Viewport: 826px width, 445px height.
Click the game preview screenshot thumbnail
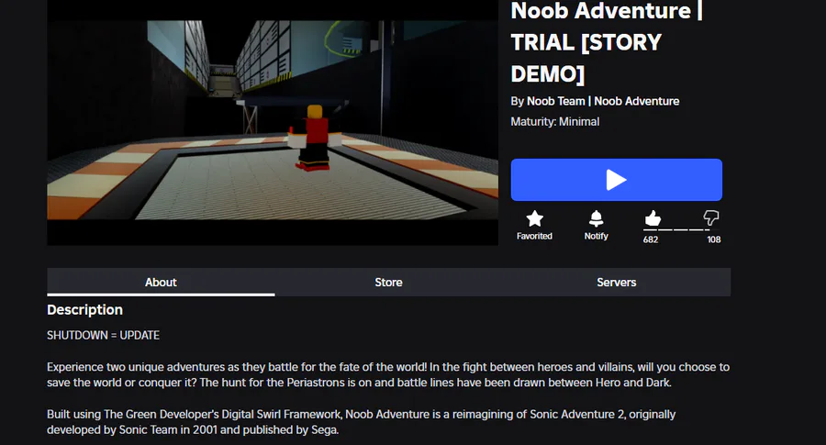click(273, 123)
